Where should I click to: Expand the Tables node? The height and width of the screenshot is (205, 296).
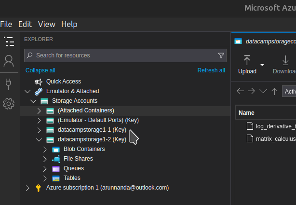click(45, 178)
